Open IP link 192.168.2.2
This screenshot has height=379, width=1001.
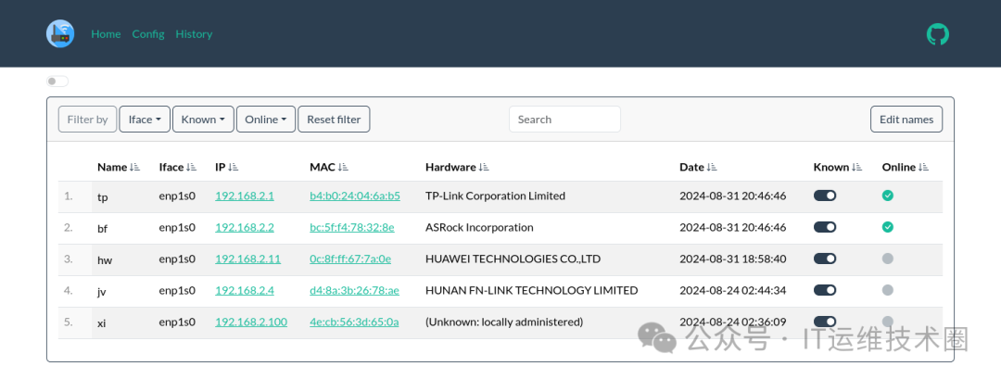coord(245,227)
